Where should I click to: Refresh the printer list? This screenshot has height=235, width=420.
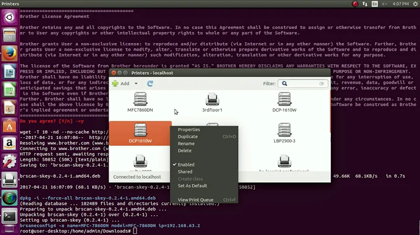click(x=150, y=84)
